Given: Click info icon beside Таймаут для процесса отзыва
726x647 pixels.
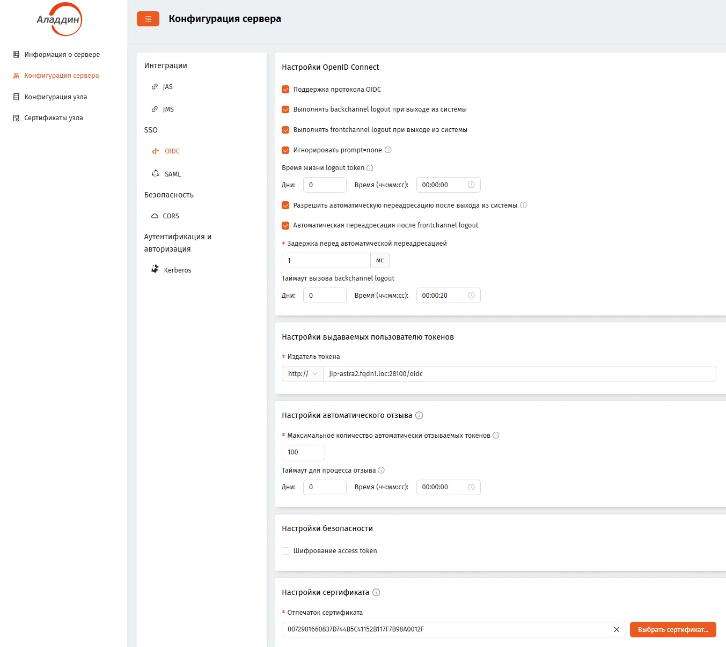Looking at the screenshot, I should click(x=382, y=470).
